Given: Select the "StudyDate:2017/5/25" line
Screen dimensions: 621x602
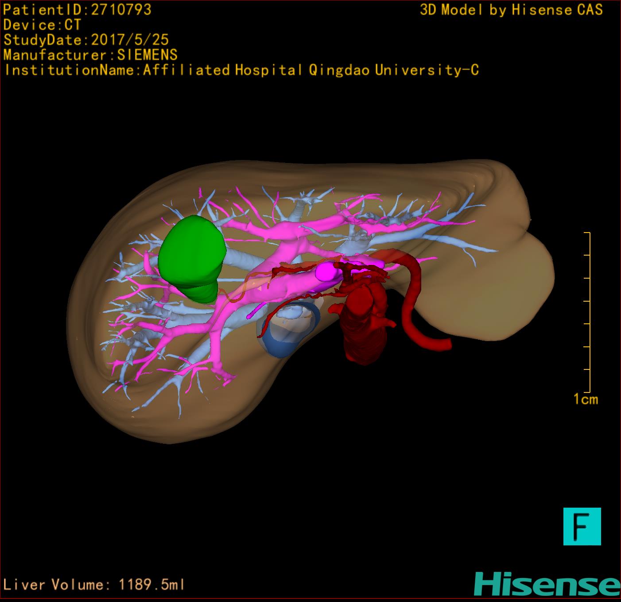Looking at the screenshot, I should (x=86, y=40).
